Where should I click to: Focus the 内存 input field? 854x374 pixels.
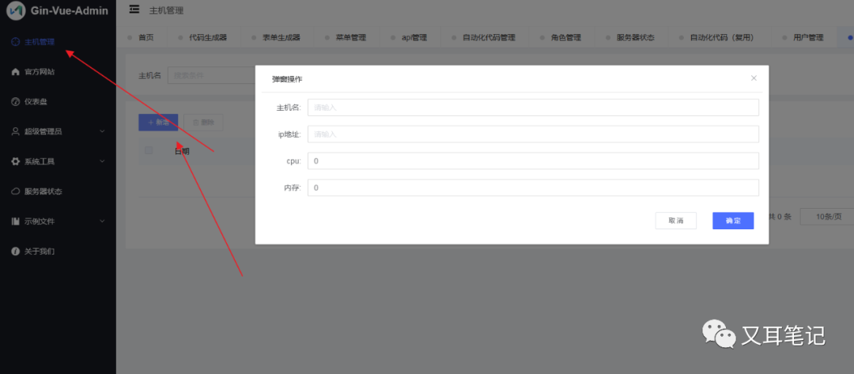pyautogui.click(x=533, y=187)
